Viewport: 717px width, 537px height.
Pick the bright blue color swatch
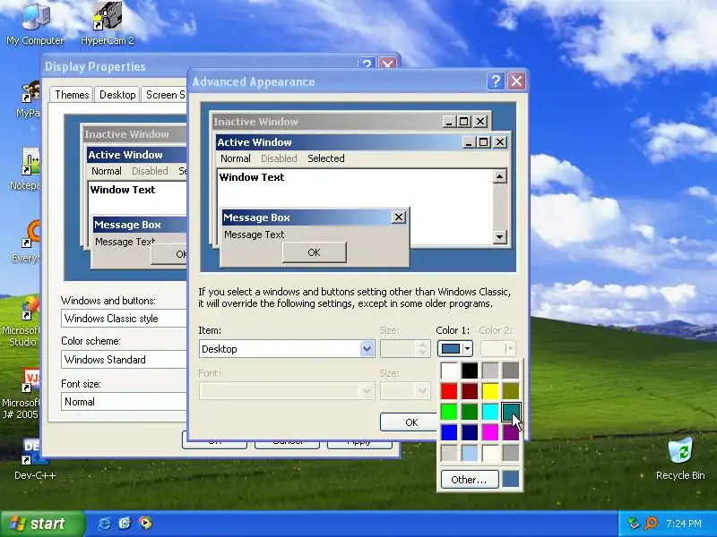449,432
